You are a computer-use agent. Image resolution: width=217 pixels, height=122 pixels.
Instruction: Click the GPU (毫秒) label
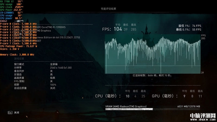coord(165,96)
